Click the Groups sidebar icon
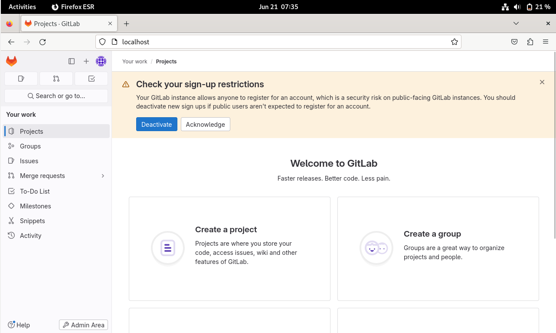Viewport: 556px width, 333px height. pyautogui.click(x=11, y=146)
